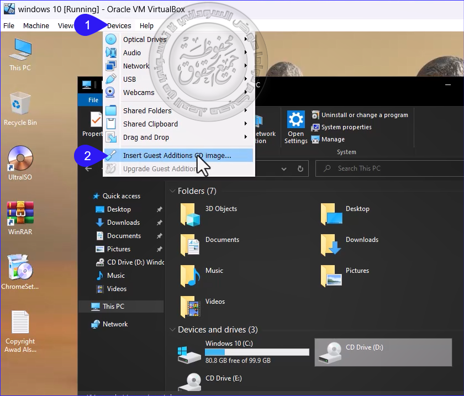Open the Optical Drives submenu

pyautogui.click(x=145, y=39)
